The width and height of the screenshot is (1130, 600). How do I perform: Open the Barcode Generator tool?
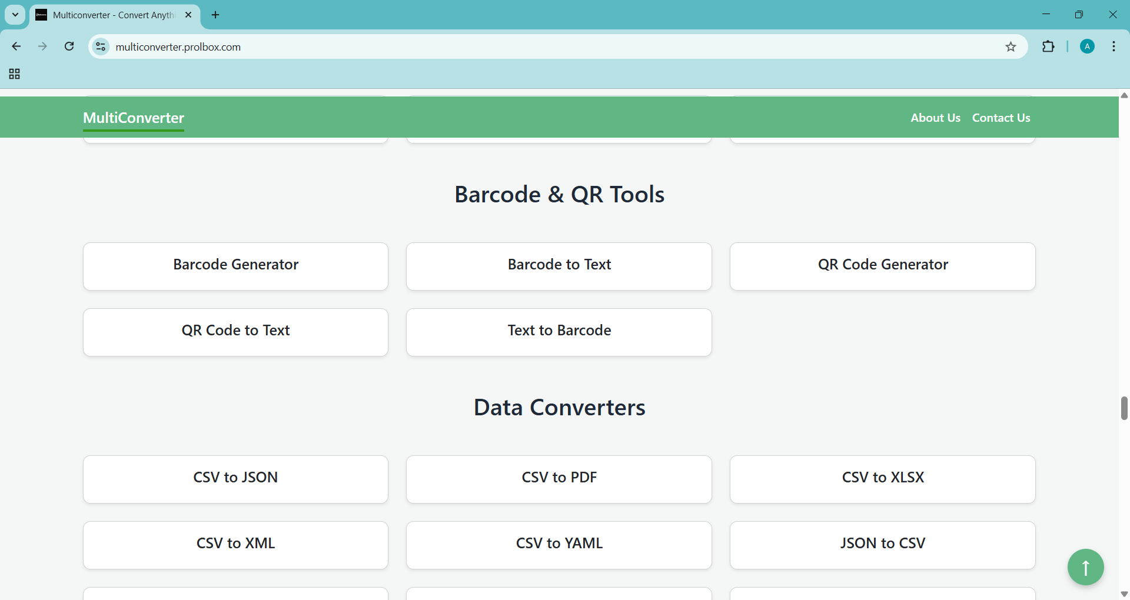point(235,266)
